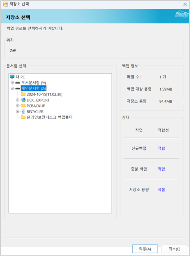This screenshot has width=190, height=256.
Task: Select the DOC_EXPORT folder label
Action: point(38,100)
